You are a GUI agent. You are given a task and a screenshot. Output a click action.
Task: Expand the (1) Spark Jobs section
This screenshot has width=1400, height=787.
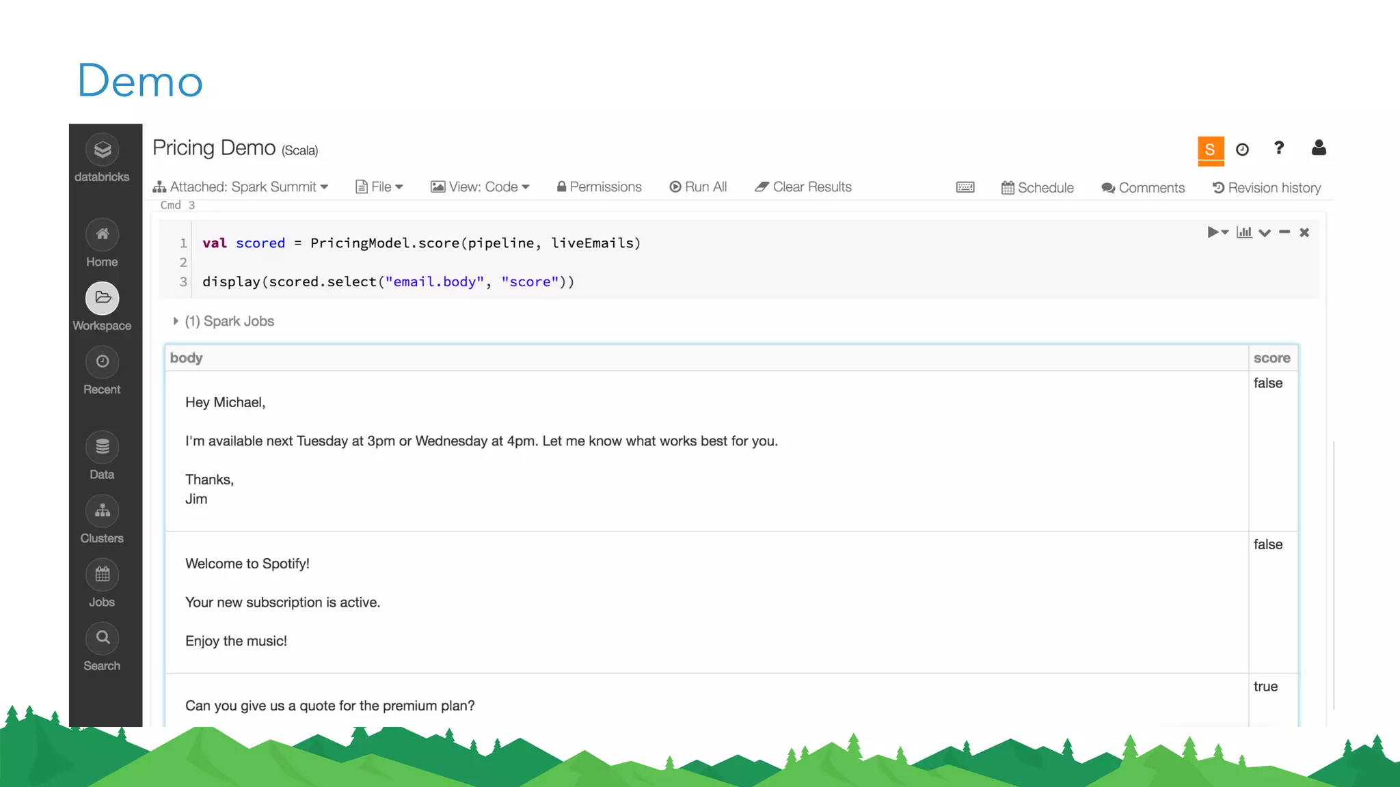point(176,321)
